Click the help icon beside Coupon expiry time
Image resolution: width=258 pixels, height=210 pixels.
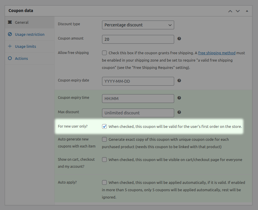pyautogui.click(x=179, y=98)
